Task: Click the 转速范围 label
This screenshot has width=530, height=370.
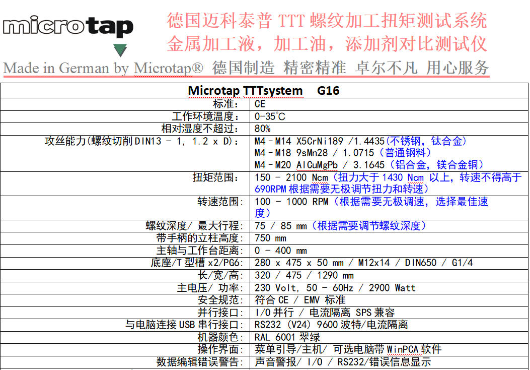Action: (x=220, y=202)
